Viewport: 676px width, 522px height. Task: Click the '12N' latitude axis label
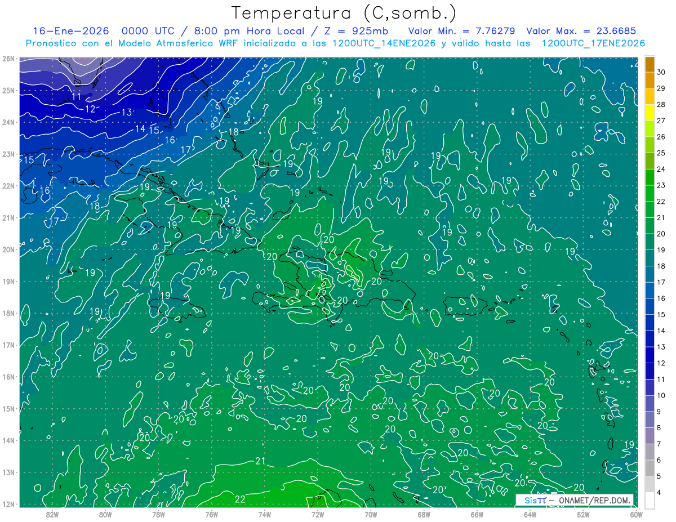click(8, 504)
